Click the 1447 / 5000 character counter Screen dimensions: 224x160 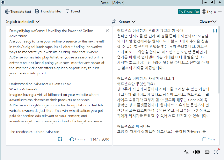coord(100,140)
